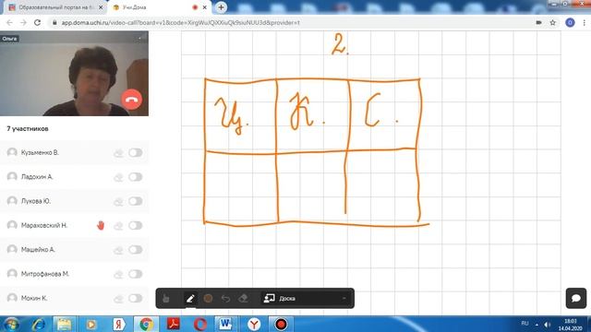Toggle the switch for Ладохин А.
The width and height of the screenshot is (591, 332).
pos(135,177)
